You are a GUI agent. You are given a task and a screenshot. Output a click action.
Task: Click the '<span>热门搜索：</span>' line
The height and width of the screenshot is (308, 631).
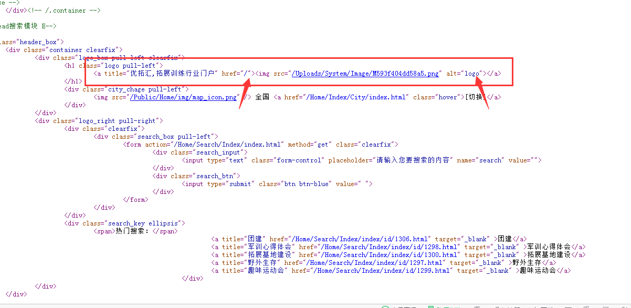point(135,231)
